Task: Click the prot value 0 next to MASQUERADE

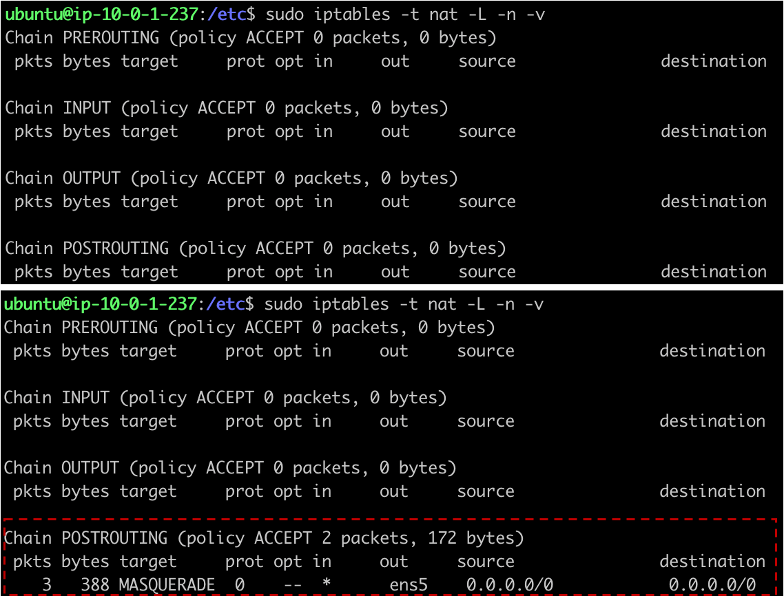Action: (240, 584)
